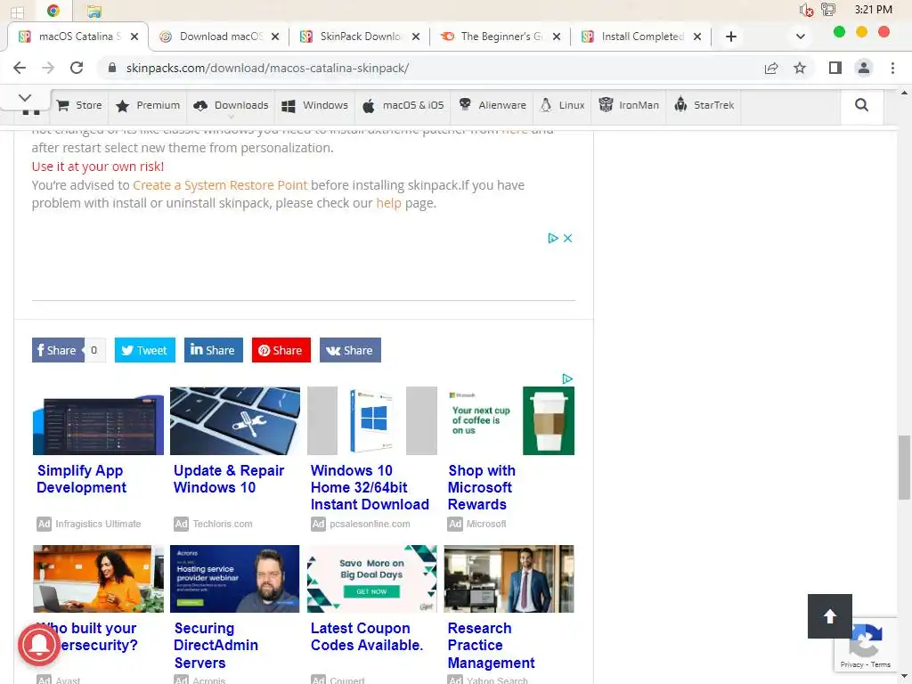This screenshot has width=912, height=684.
Task: Open the macOS & iOS menu
Action: [x=403, y=105]
